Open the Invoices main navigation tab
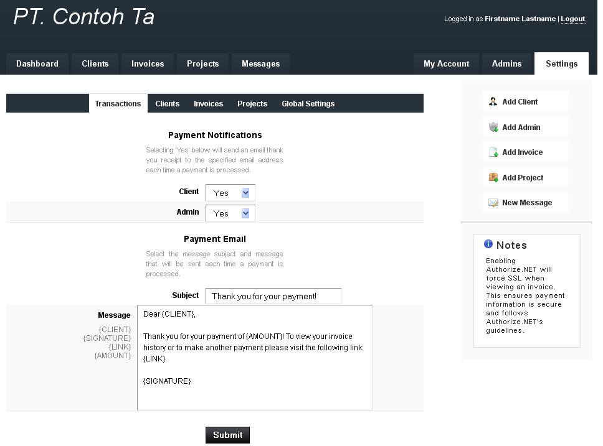603x446 pixels. click(148, 64)
